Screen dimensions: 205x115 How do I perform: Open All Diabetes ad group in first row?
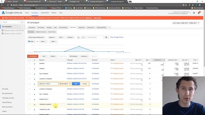(x=95, y=63)
